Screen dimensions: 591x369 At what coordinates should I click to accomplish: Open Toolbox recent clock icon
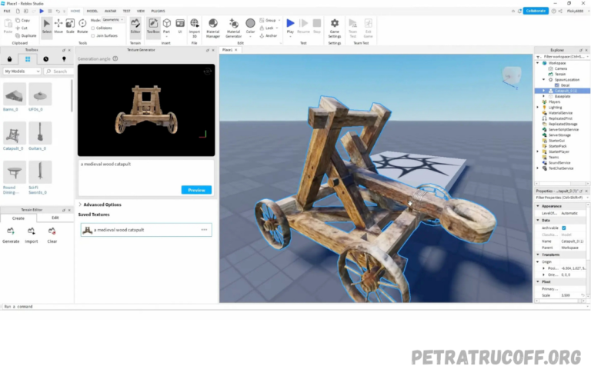click(x=45, y=59)
